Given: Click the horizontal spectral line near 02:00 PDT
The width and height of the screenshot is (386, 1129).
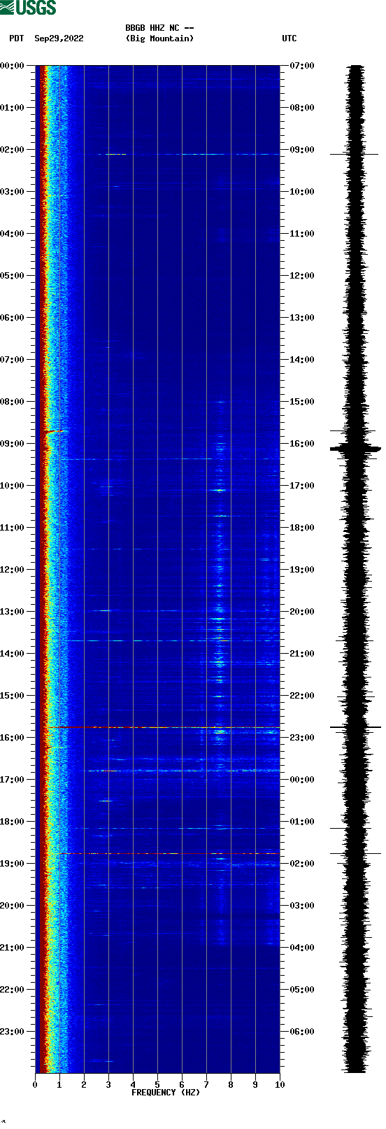Looking at the screenshot, I should [185, 154].
